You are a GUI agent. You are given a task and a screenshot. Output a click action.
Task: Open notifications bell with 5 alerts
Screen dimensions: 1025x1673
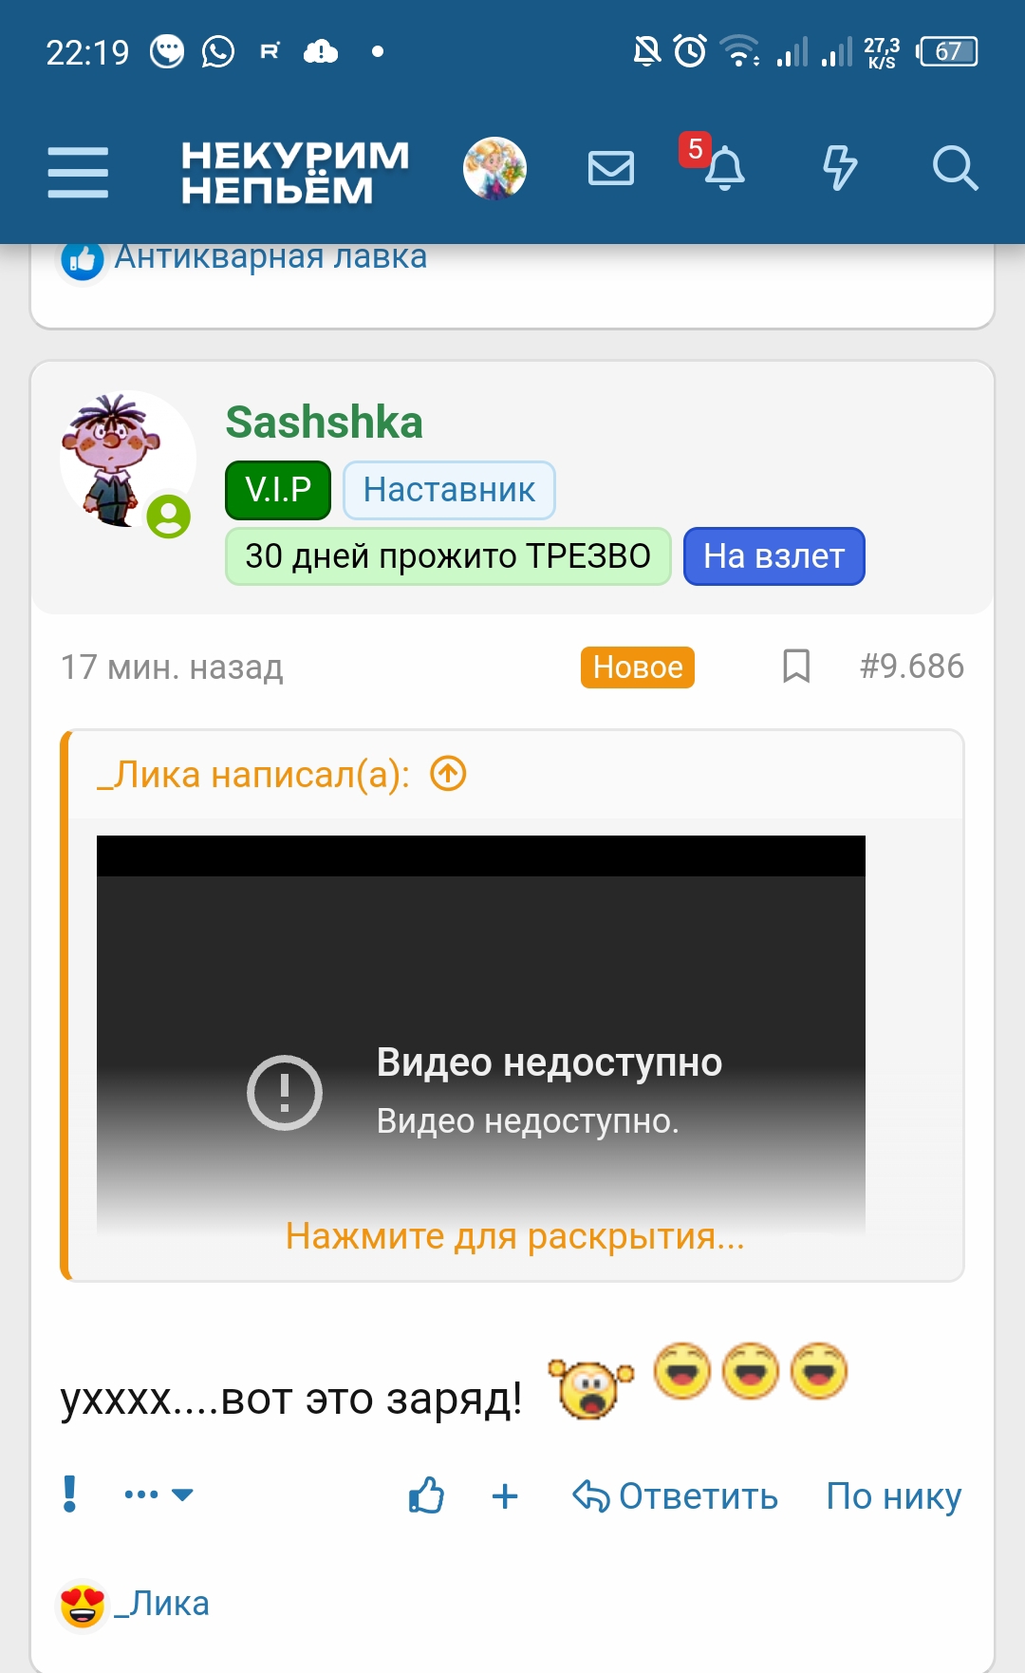pyautogui.click(x=723, y=168)
